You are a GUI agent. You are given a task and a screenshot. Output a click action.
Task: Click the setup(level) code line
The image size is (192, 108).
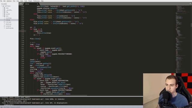[x=35, y=61]
